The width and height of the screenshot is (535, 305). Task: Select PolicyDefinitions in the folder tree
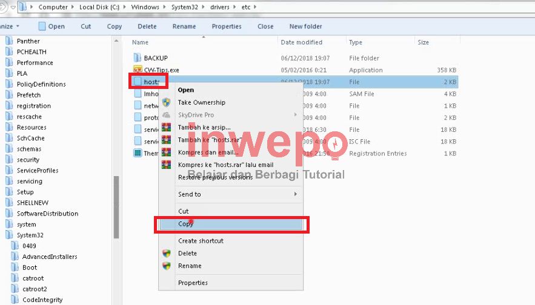41,84
